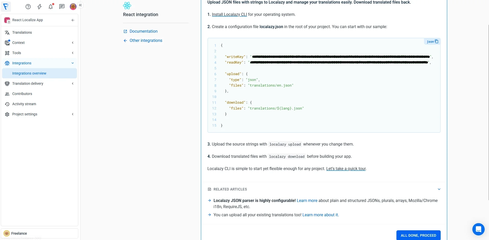
Task: Click the Integrations icon in sidebar
Action: pyautogui.click(x=7, y=63)
